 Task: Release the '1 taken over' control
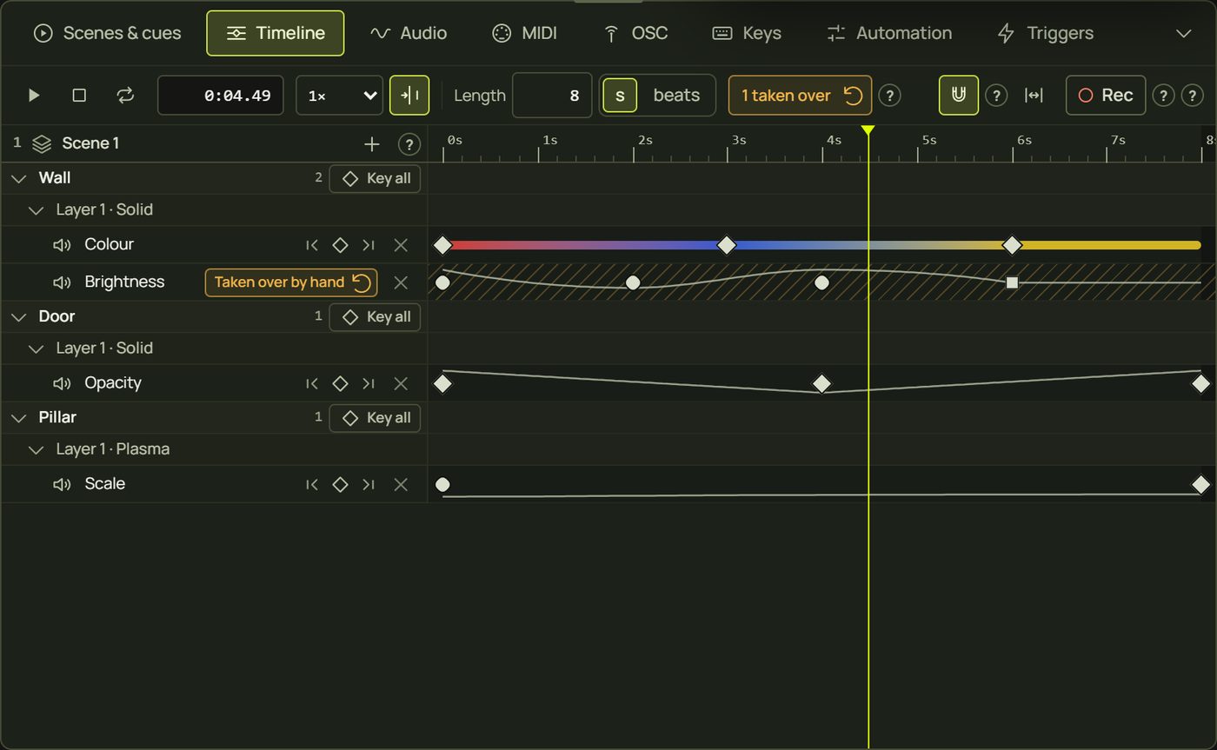[800, 96]
